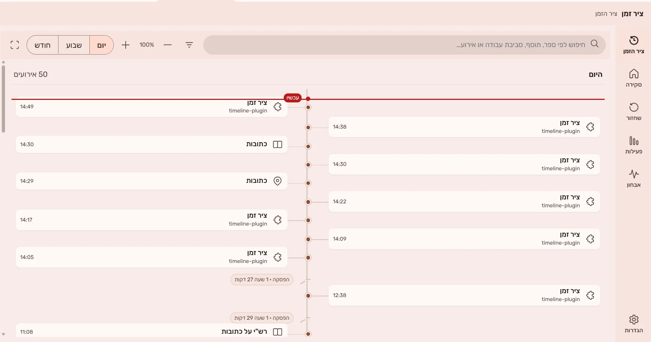Click puzzle icon on 14:49 event
This screenshot has width=651, height=342.
point(278,107)
